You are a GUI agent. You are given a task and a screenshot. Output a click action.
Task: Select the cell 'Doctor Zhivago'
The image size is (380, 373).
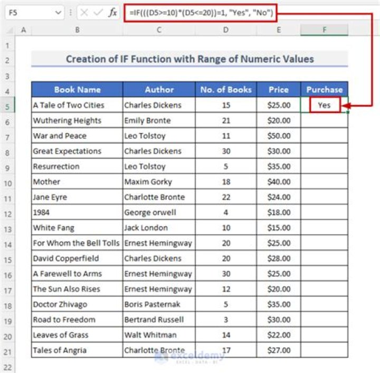[x=77, y=304]
